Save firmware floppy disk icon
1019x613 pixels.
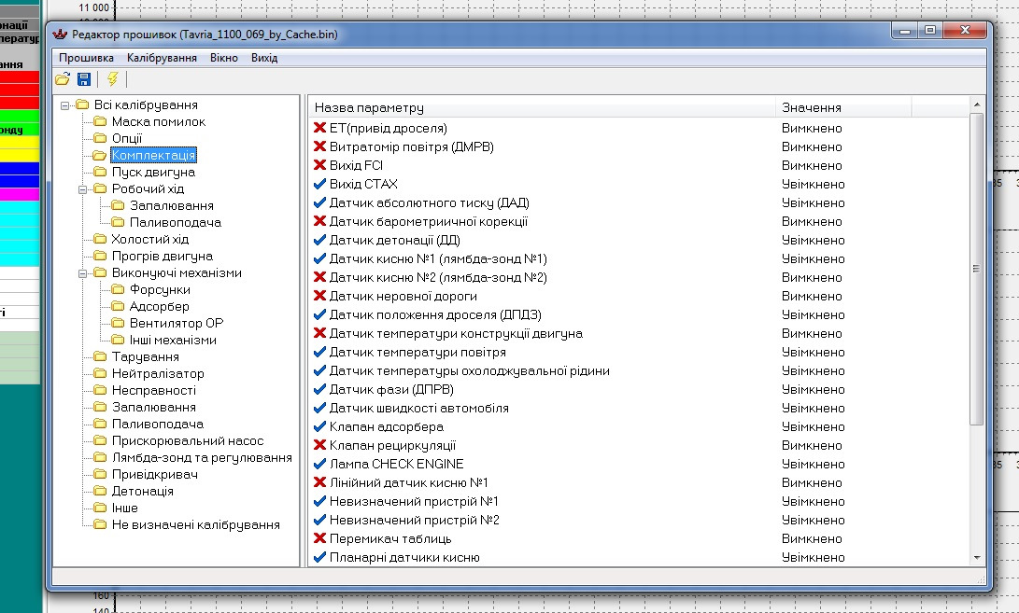point(84,79)
